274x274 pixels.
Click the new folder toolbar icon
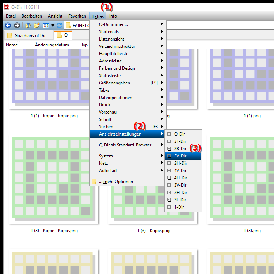click(x=37, y=26)
